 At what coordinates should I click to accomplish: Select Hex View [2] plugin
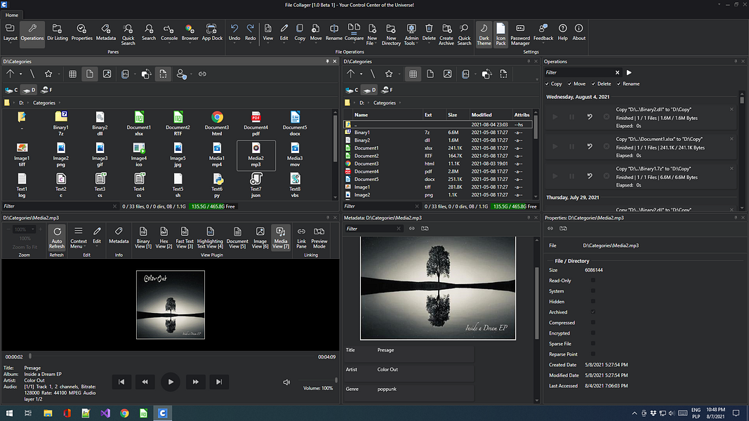(x=164, y=235)
